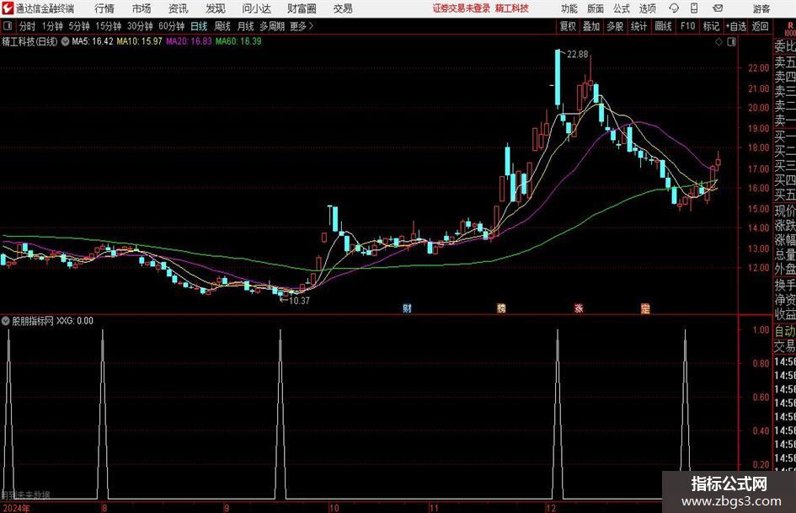Open F10 company info
The image size is (796, 513).
point(687,26)
